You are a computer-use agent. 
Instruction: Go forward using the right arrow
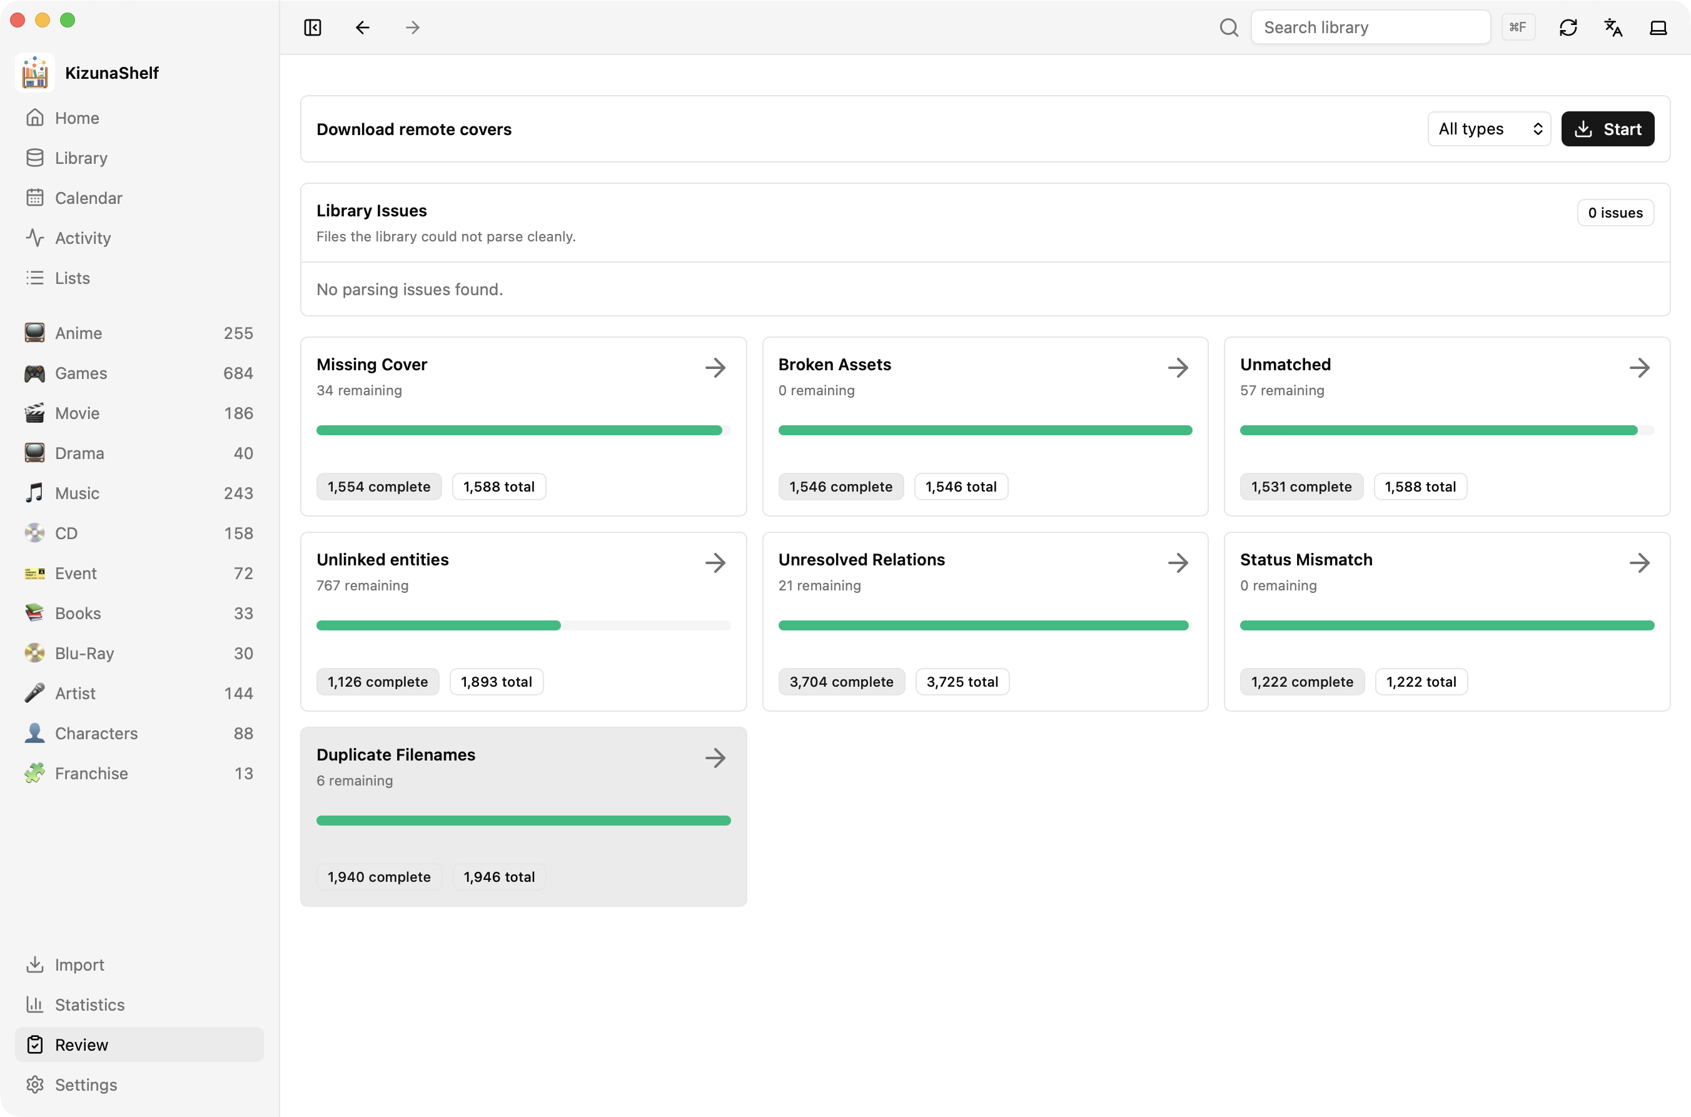point(412,27)
